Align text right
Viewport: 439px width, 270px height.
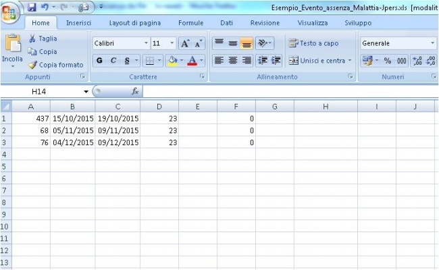[247, 61]
